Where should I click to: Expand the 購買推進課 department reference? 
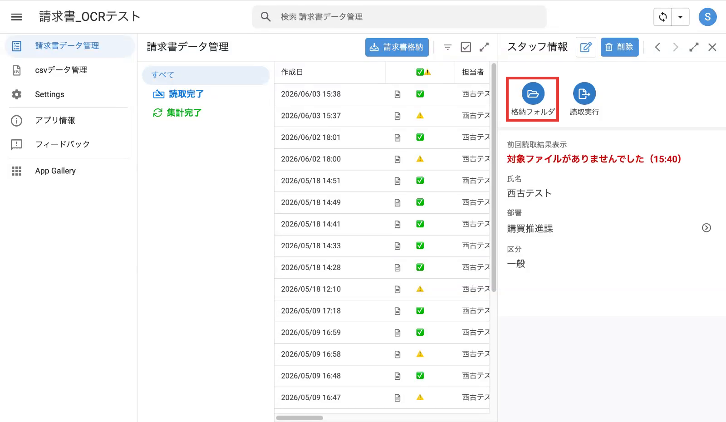[x=706, y=228]
